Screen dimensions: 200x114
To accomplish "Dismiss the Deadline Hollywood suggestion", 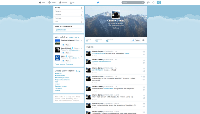I will (x=81, y=41).
